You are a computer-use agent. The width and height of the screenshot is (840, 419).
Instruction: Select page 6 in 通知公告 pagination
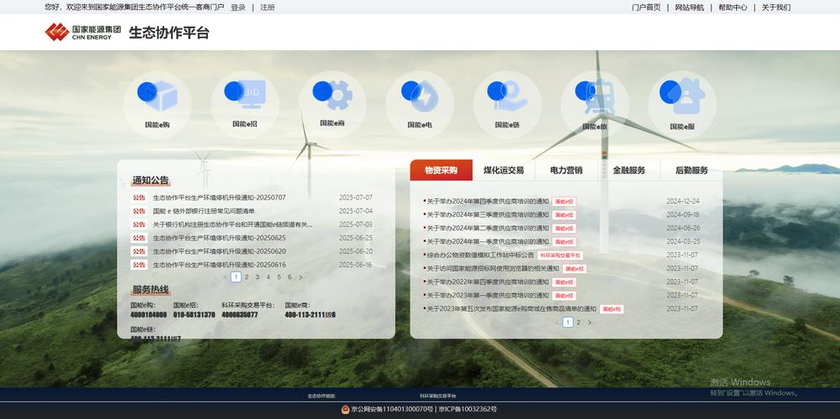pyautogui.click(x=290, y=277)
